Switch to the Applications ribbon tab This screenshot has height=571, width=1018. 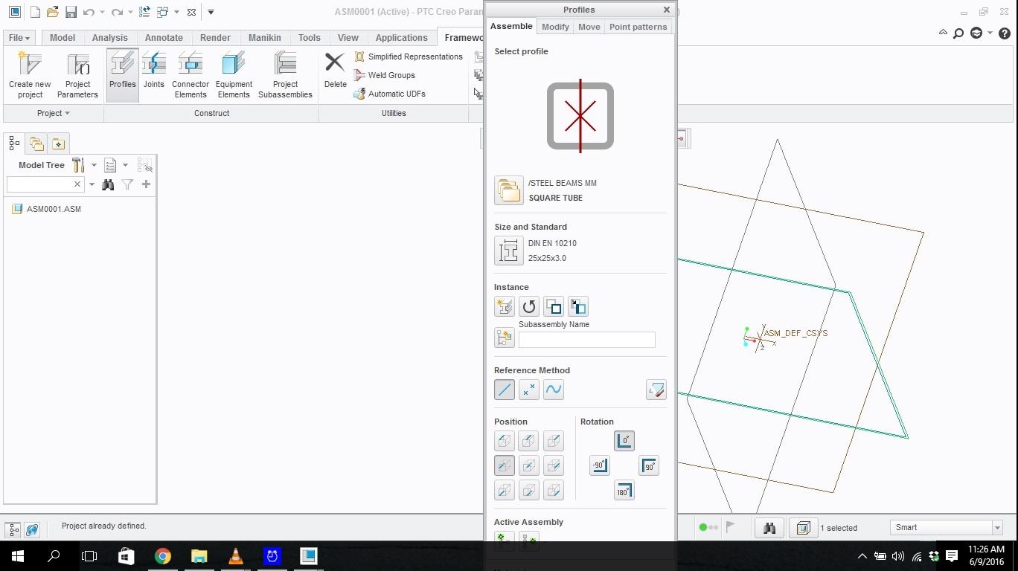401,38
